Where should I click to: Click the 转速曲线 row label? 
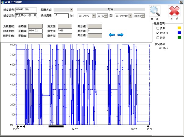click(x=9, y=31)
